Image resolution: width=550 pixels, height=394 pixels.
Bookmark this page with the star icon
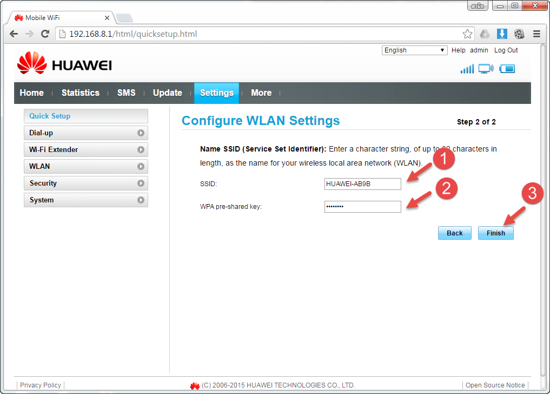[x=467, y=34]
